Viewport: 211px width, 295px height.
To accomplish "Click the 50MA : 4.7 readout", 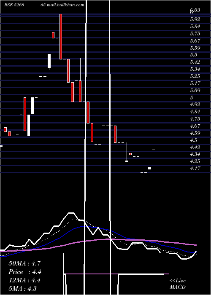I will [x=24, y=263].
